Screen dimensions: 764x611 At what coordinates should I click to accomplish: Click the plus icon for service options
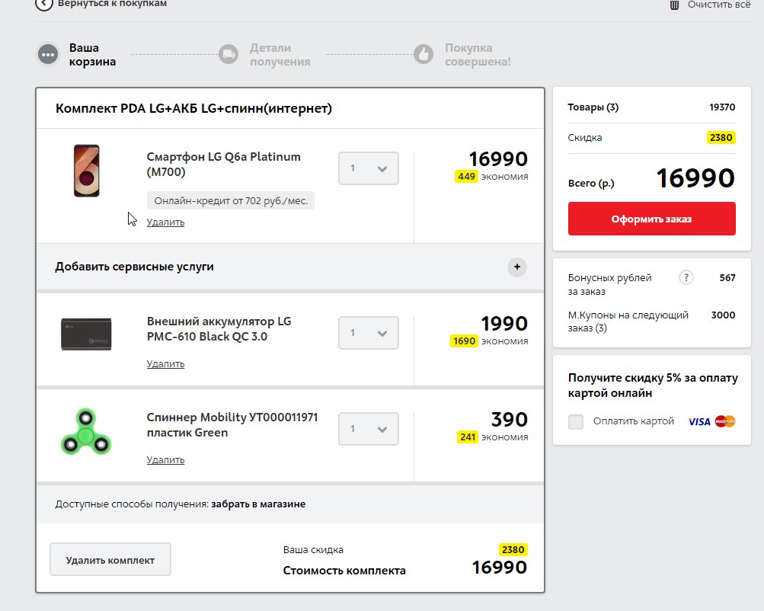tap(517, 267)
